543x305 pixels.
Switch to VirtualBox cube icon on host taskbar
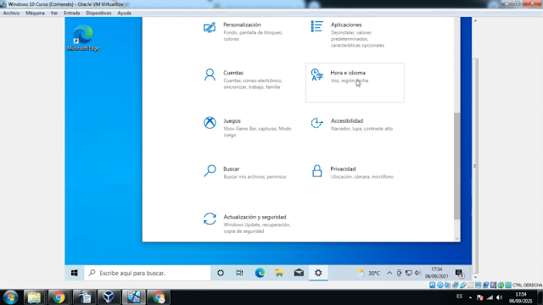click(x=109, y=297)
